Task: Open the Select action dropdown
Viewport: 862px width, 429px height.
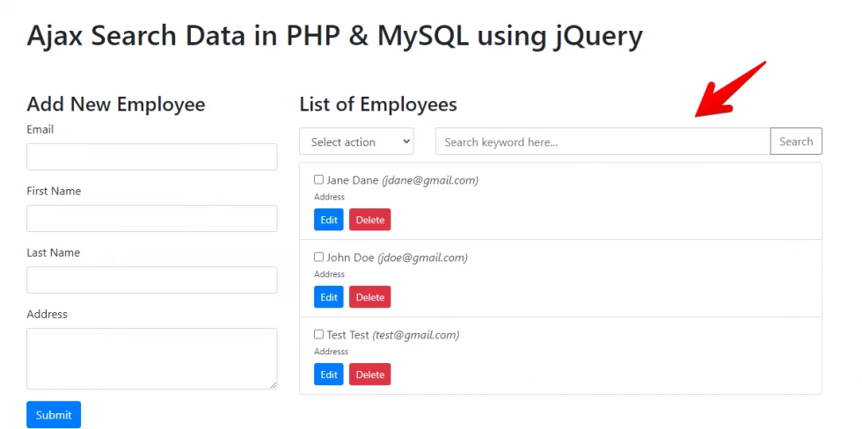Action: (x=356, y=142)
